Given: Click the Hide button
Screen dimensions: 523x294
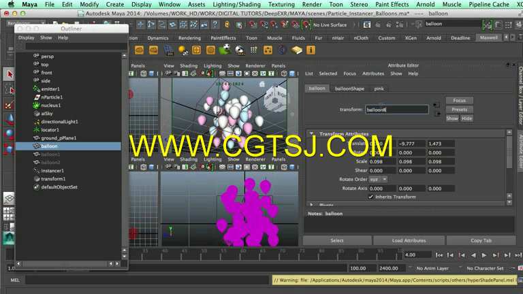Looking at the screenshot, I should coord(466,118).
